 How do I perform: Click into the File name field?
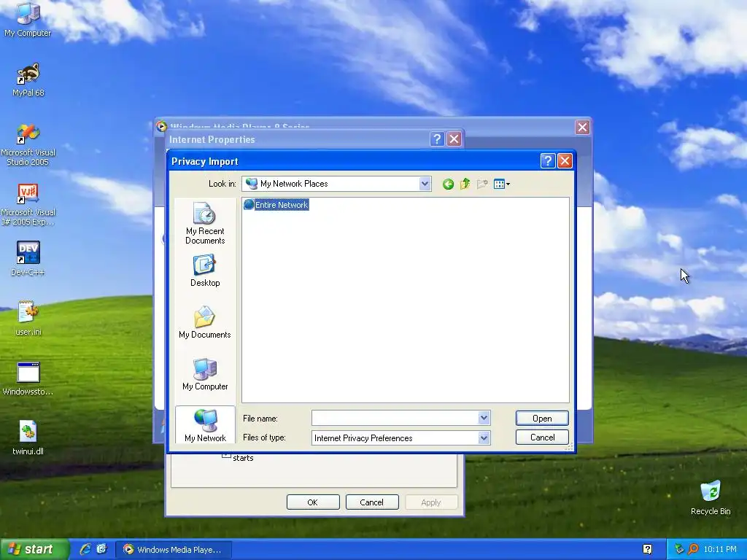[x=395, y=418]
